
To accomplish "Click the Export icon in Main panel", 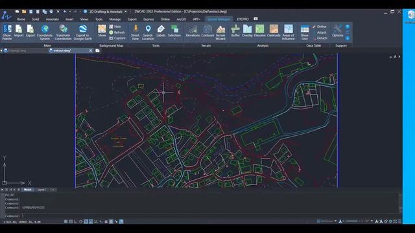I will pyautogui.click(x=30, y=31).
